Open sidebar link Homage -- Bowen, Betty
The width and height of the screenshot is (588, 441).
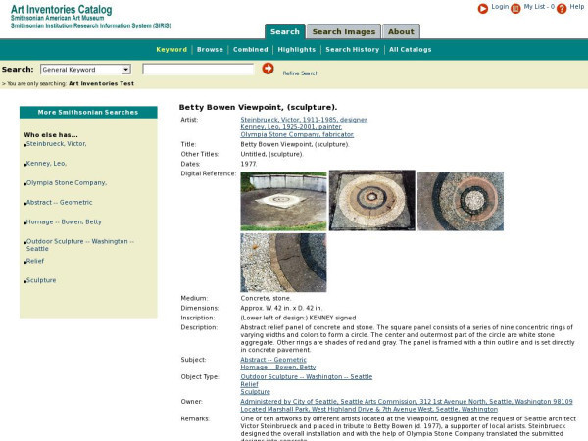[64, 221]
